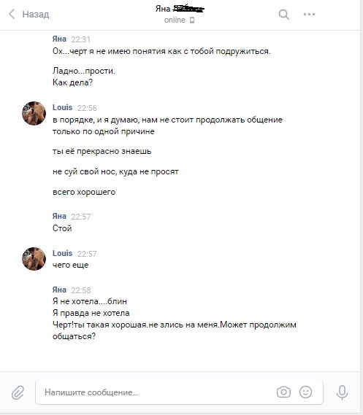Open the emoji smiley picker
The width and height of the screenshot is (363, 415).
(305, 392)
